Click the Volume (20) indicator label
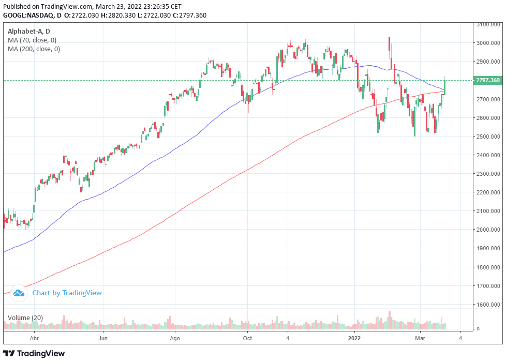 click(25, 318)
